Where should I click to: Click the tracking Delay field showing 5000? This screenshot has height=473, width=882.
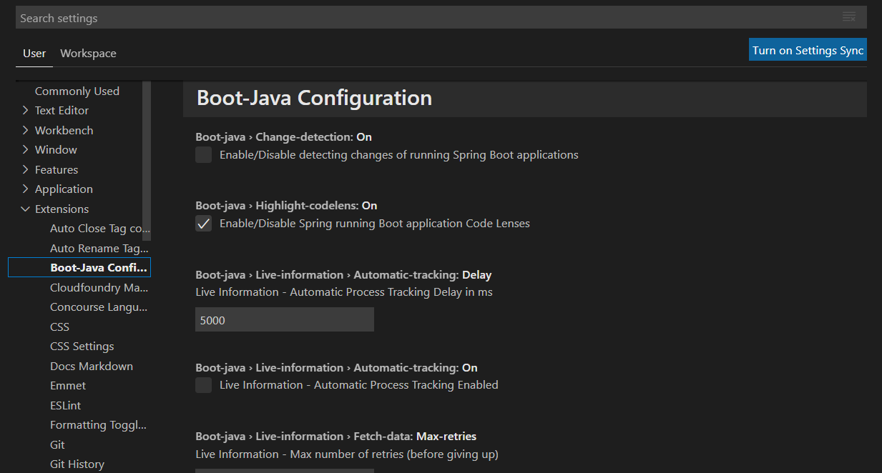285,320
